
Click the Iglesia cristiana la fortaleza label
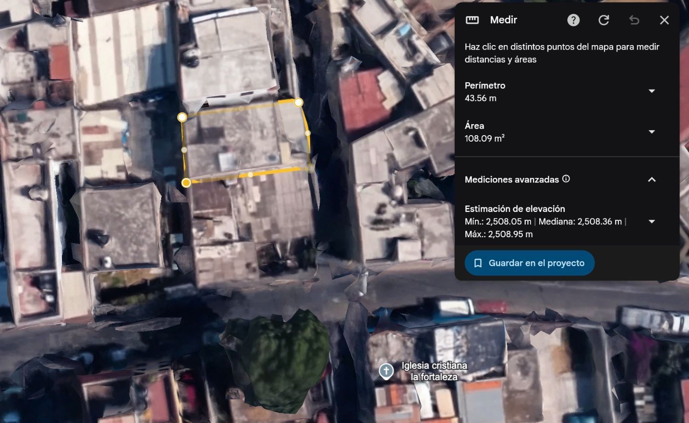(434, 371)
